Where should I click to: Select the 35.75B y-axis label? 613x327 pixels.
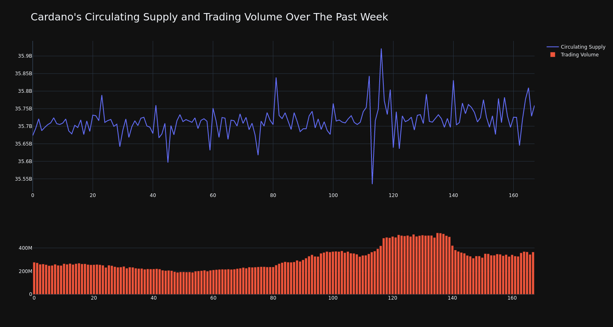(x=23, y=109)
